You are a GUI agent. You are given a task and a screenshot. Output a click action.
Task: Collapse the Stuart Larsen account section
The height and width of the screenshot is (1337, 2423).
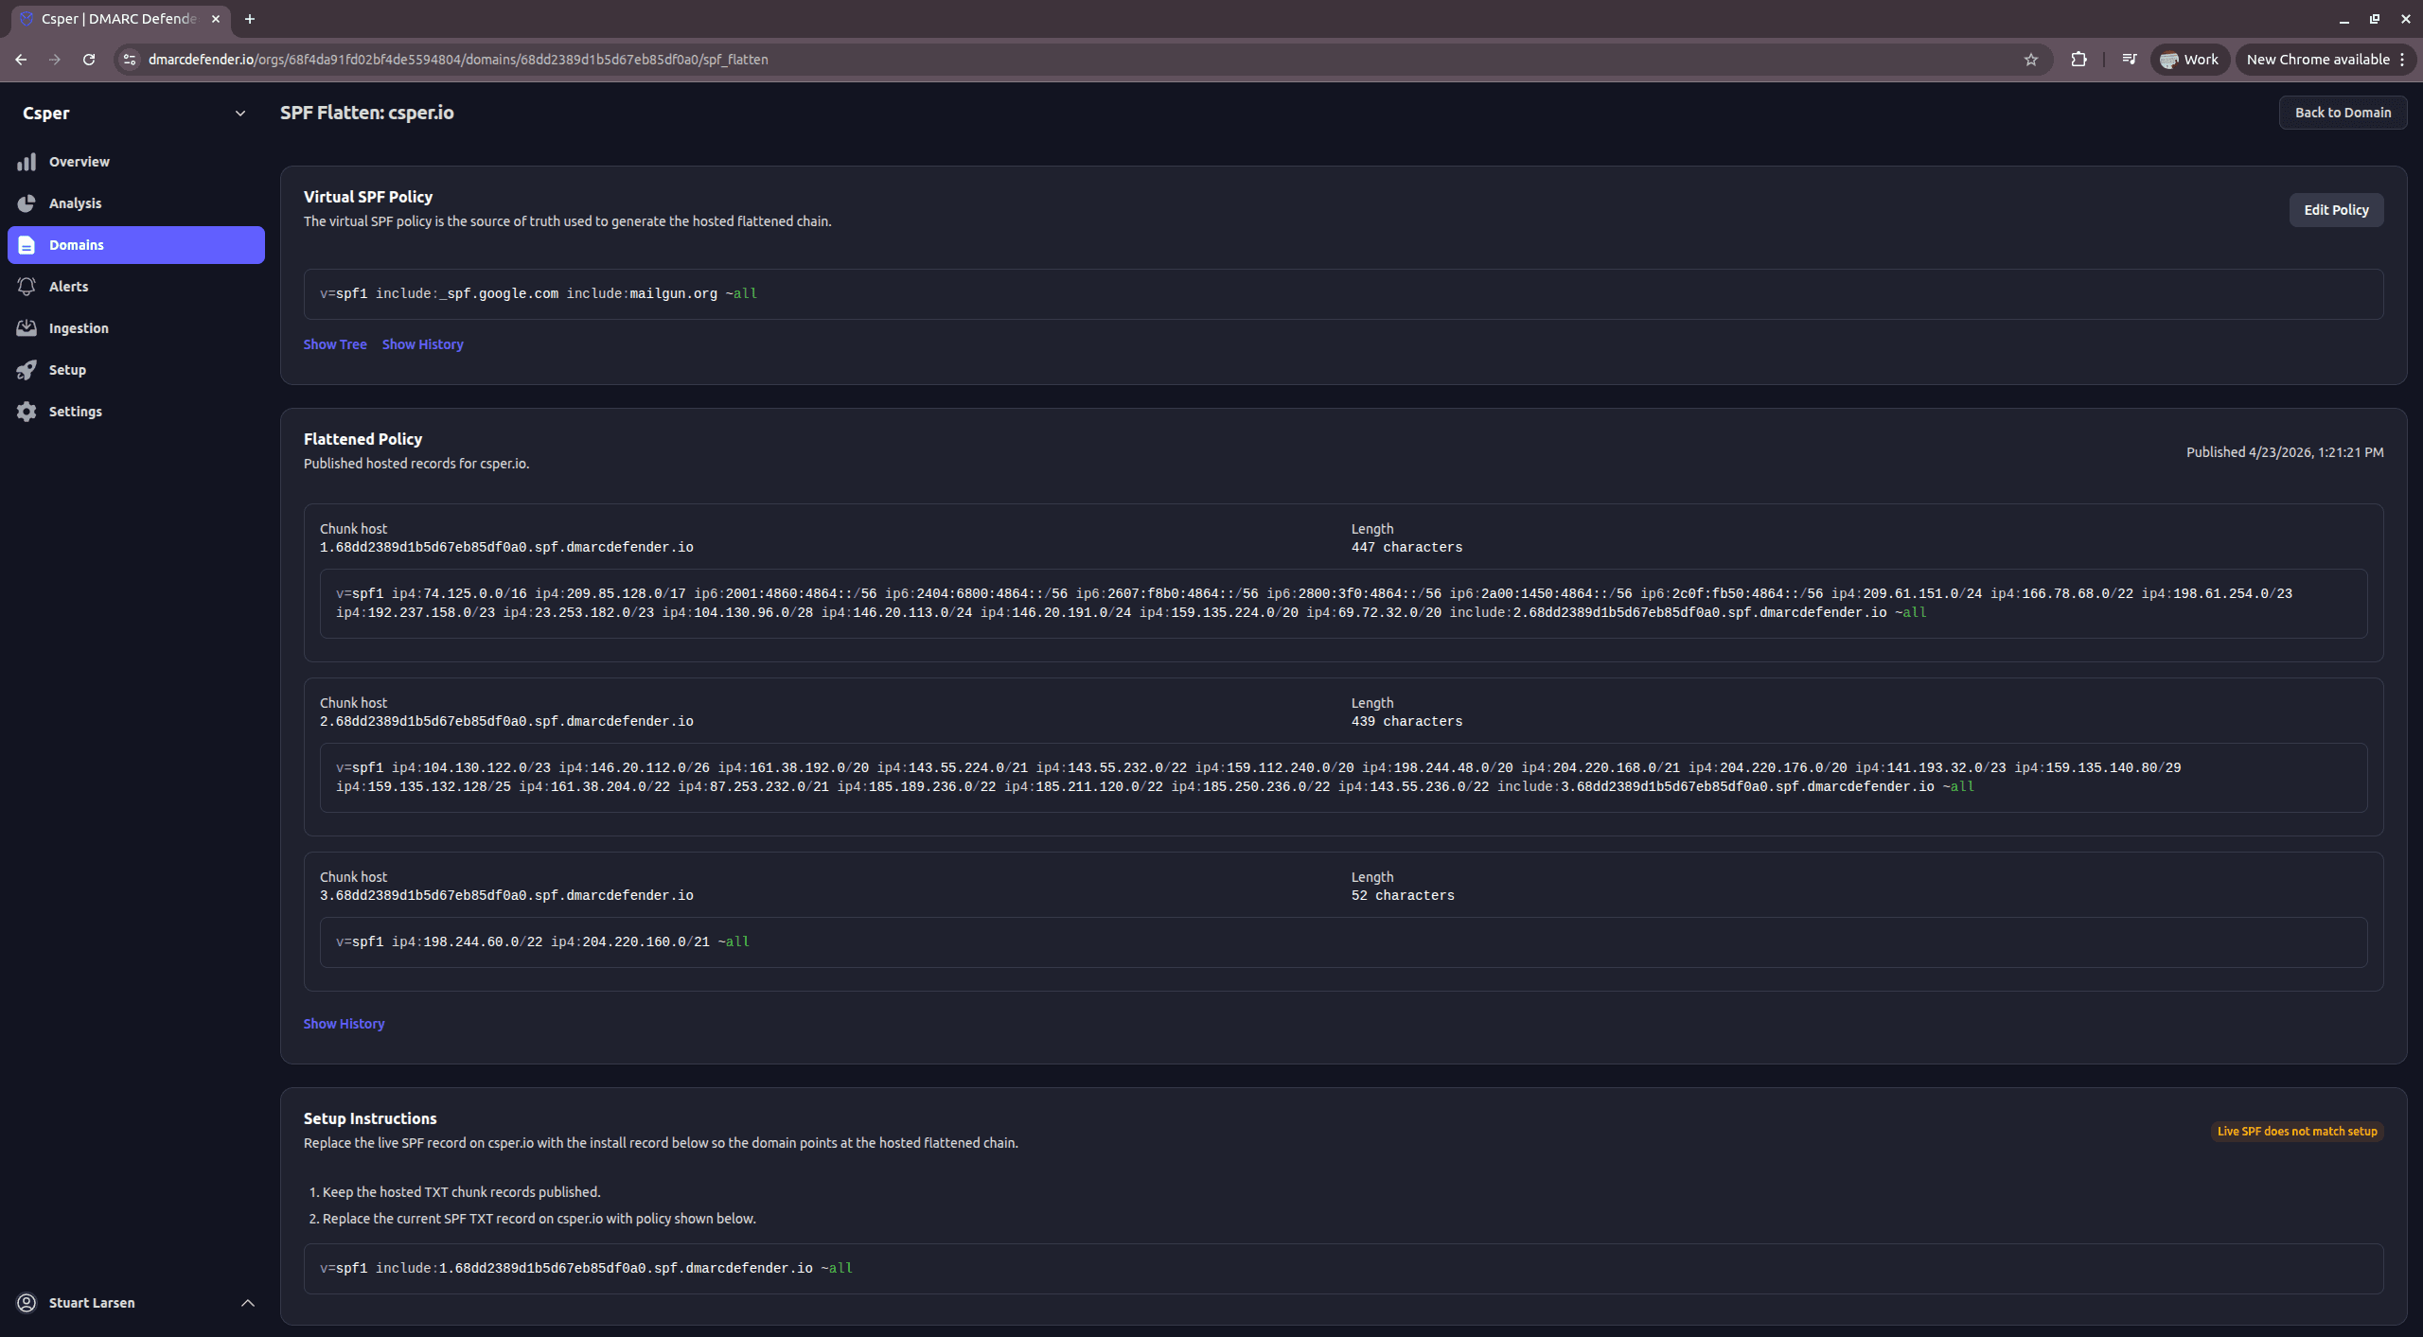point(248,1303)
